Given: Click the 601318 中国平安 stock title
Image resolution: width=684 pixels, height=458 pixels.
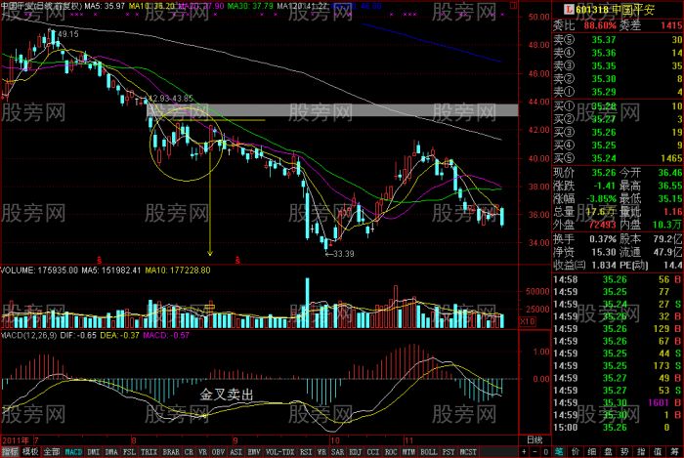Looking at the screenshot, I should [615, 10].
